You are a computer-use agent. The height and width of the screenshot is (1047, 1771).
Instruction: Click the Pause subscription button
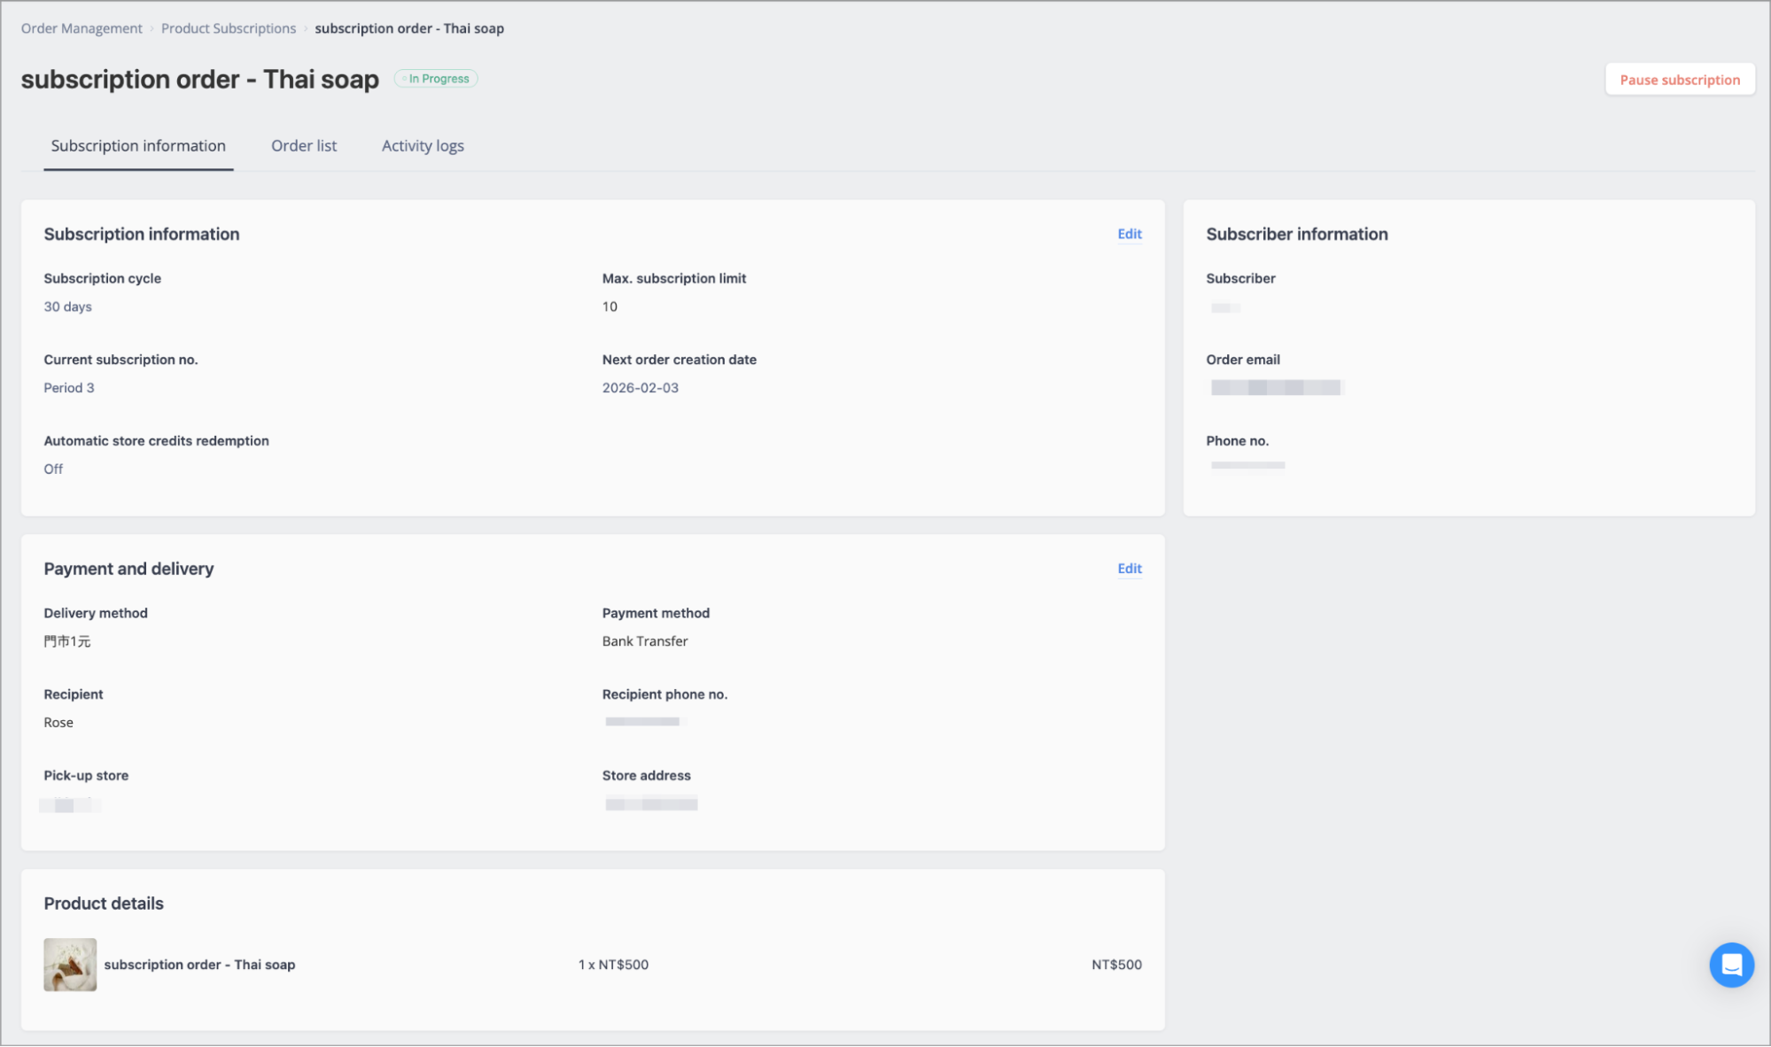coord(1680,80)
